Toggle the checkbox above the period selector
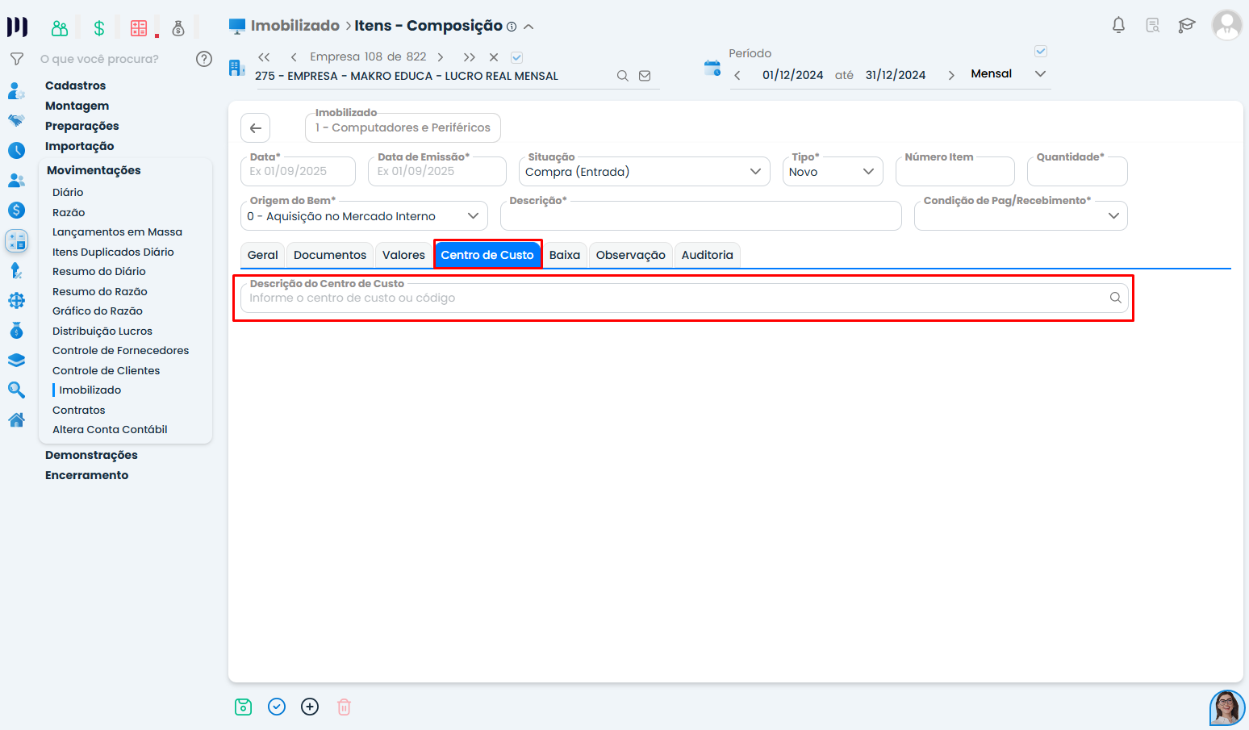The height and width of the screenshot is (730, 1249). [x=1041, y=52]
